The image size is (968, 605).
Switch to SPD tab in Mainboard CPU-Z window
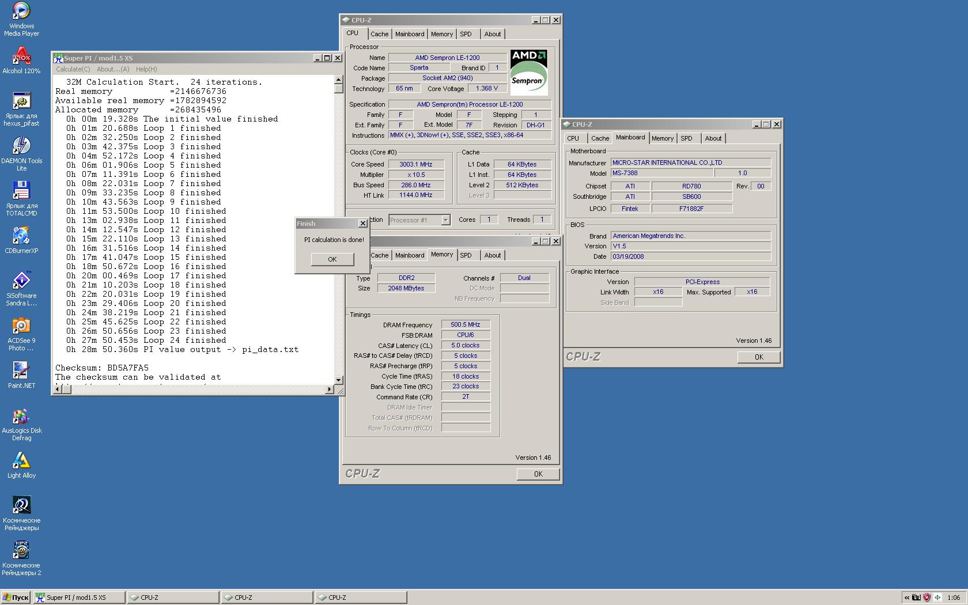[x=686, y=138]
